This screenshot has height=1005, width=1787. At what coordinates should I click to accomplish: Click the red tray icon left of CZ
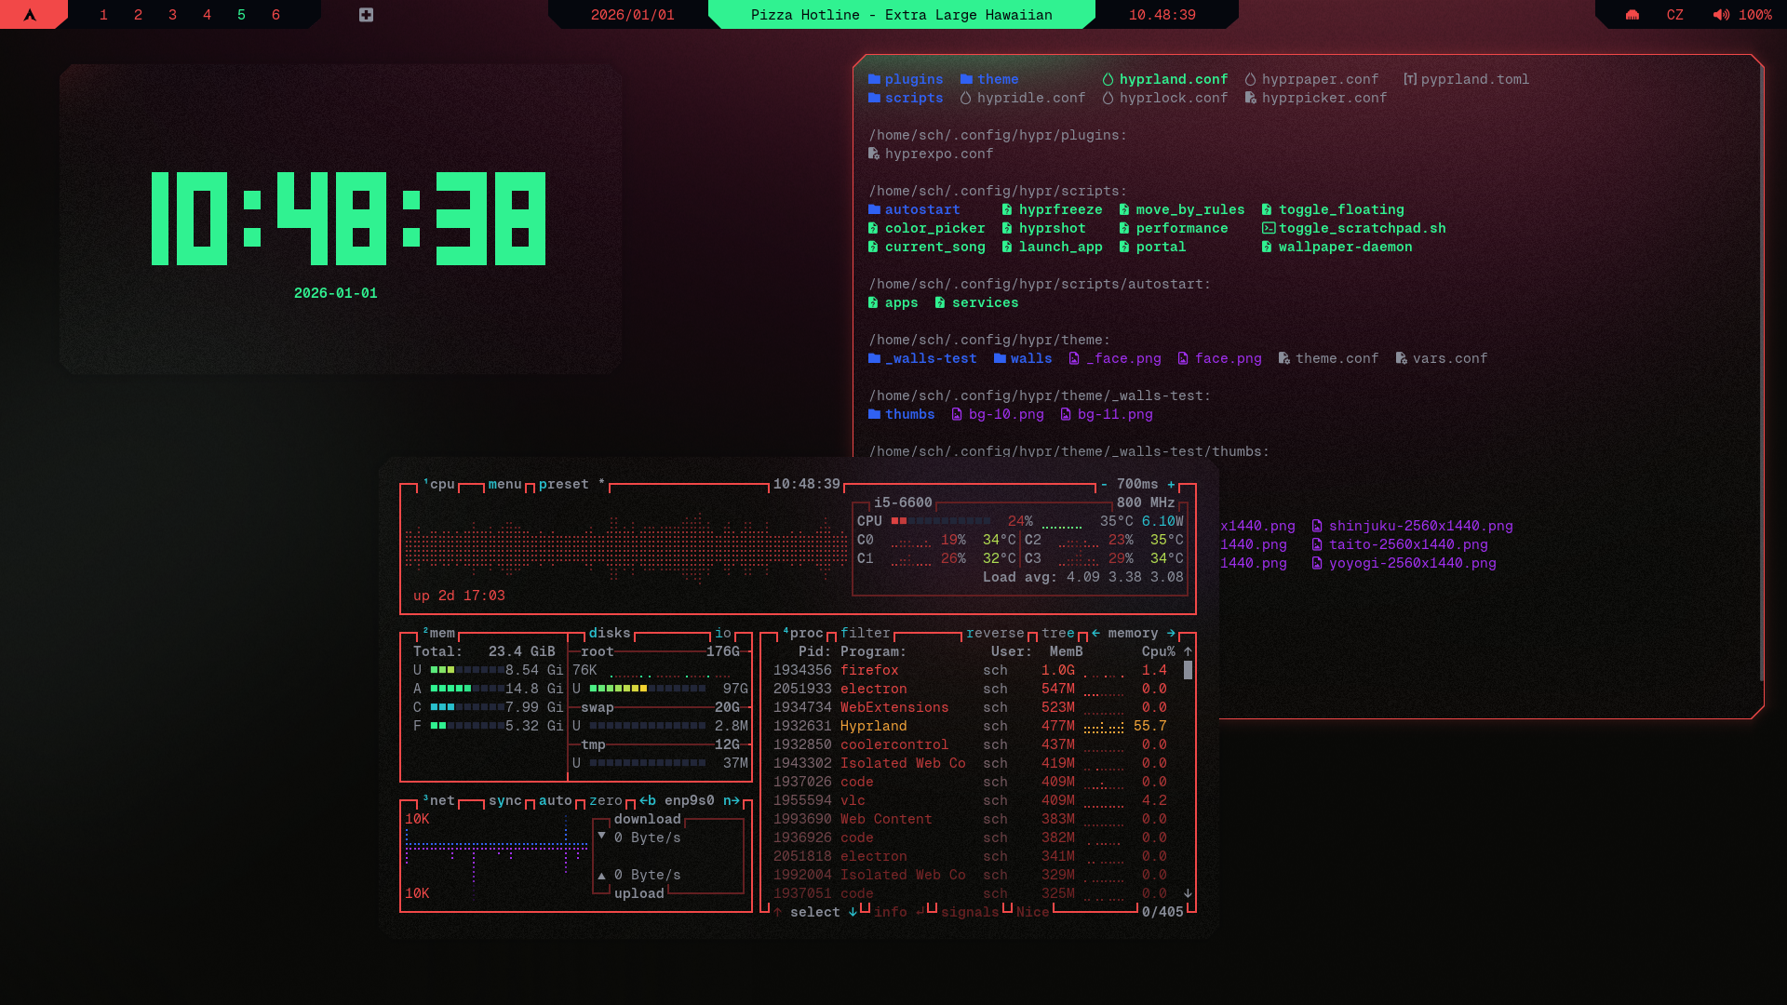pos(1632,15)
